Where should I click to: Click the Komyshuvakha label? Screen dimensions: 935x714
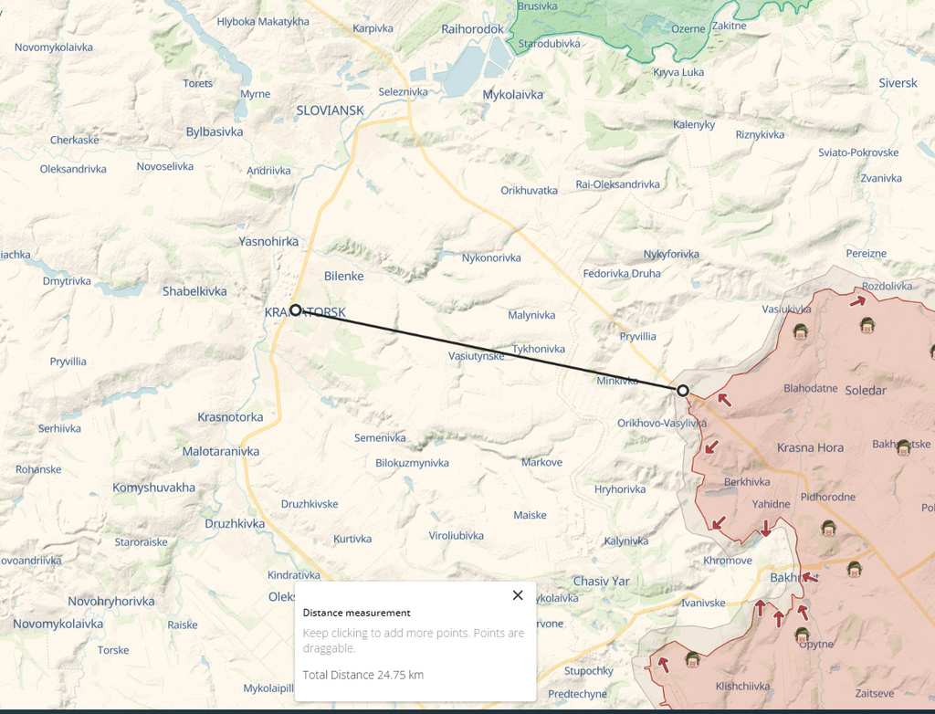pyautogui.click(x=153, y=488)
